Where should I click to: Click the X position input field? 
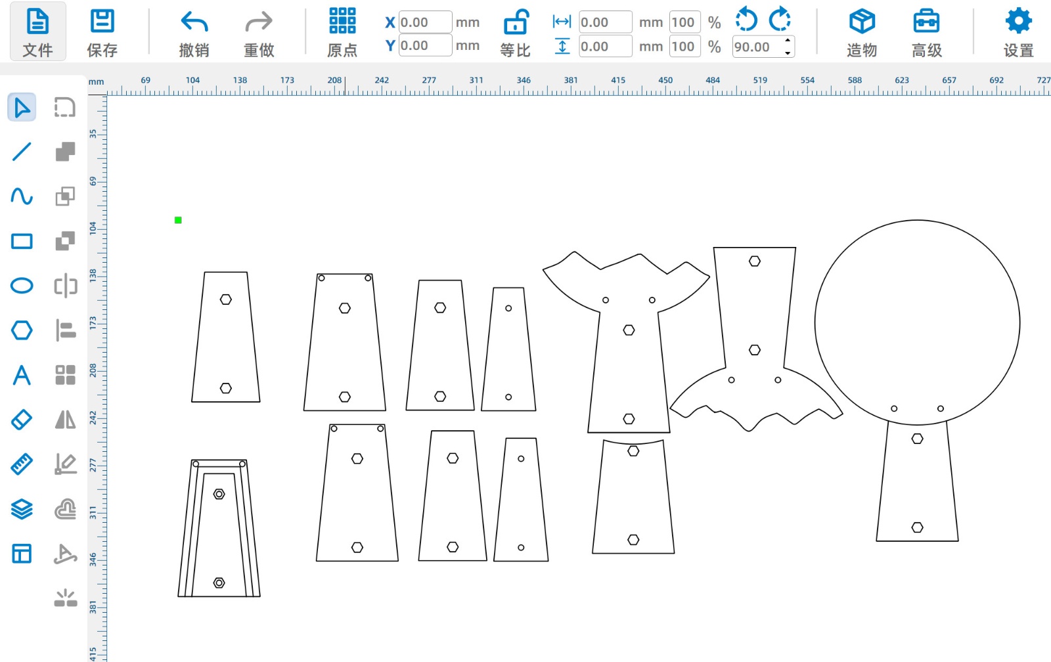point(424,22)
